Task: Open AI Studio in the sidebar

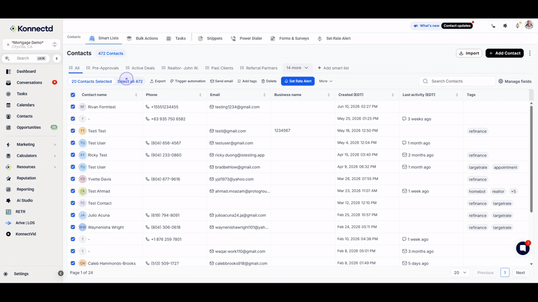Action: [24, 201]
